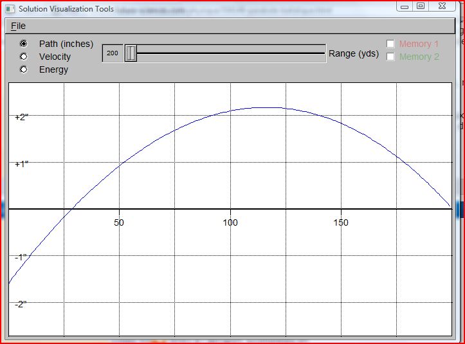Click the +1" axis label
465x344 pixels.
[x=22, y=164]
